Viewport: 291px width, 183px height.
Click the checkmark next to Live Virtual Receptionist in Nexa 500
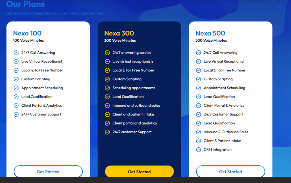tap(198, 61)
